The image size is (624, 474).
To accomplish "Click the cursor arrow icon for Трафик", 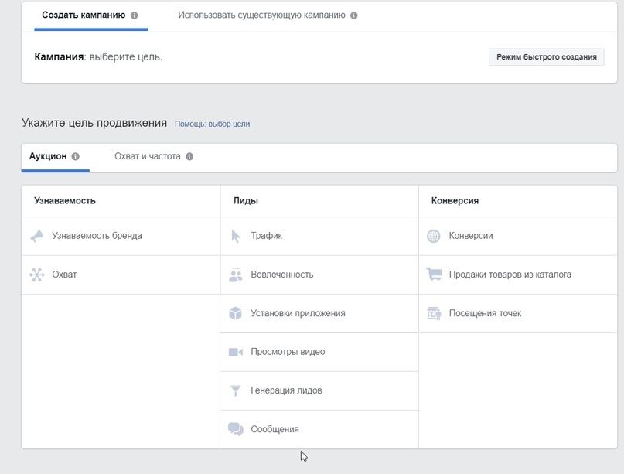I will point(236,236).
